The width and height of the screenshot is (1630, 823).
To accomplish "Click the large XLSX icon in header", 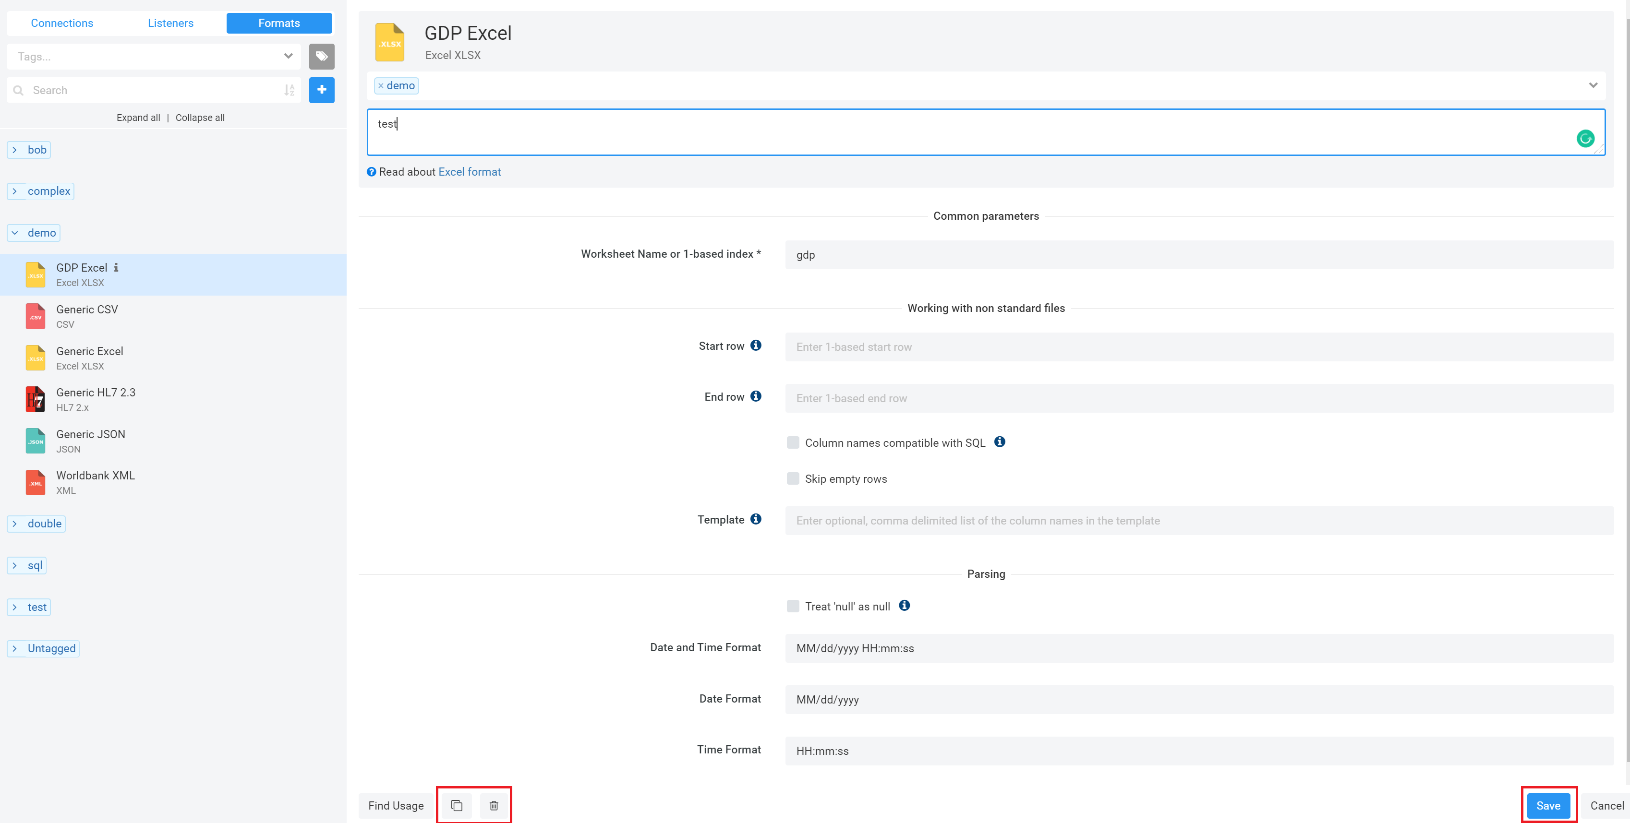I will coord(390,42).
